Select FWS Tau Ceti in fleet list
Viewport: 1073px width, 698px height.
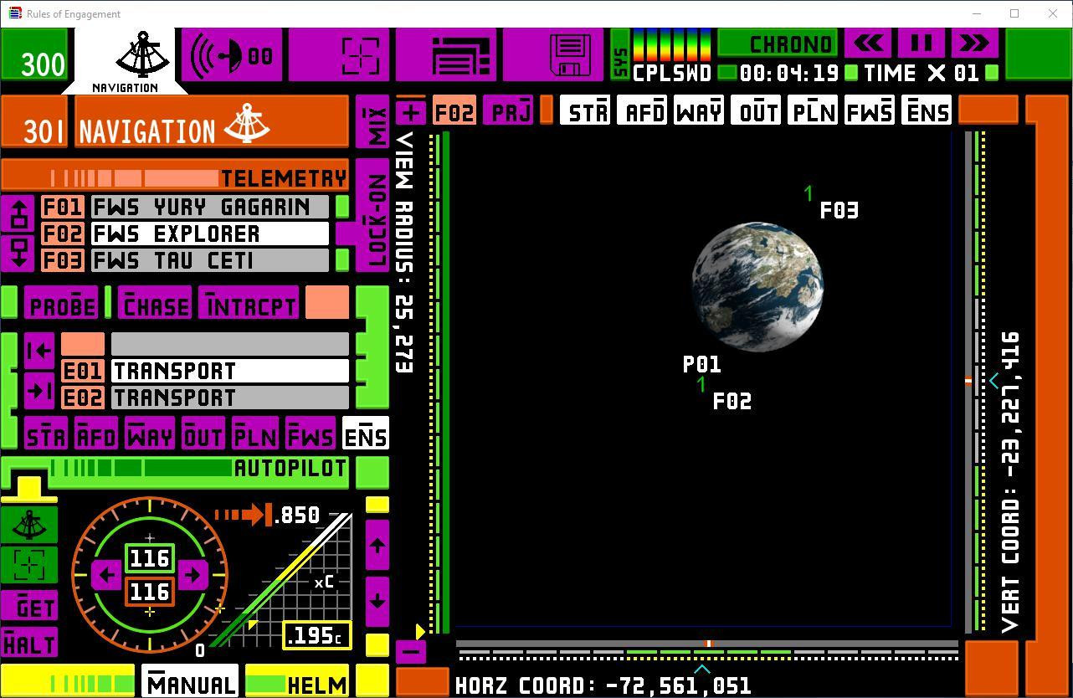point(210,260)
